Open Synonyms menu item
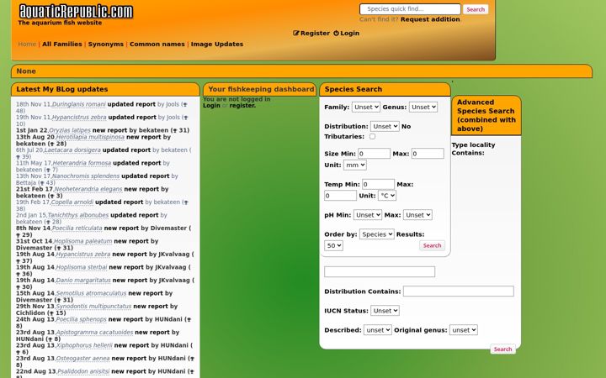This screenshot has width=606, height=378. coord(106,44)
